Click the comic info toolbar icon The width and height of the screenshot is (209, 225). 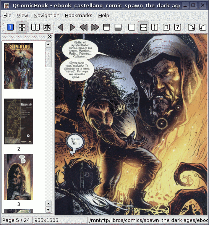pos(10,27)
